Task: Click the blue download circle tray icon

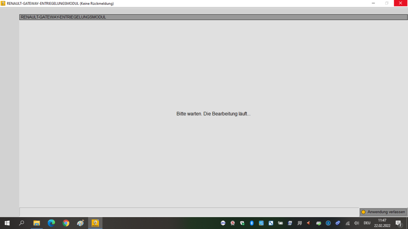Action: click(x=328, y=223)
